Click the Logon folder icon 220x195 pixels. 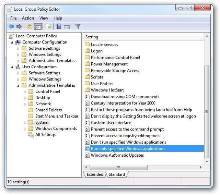point(87,51)
